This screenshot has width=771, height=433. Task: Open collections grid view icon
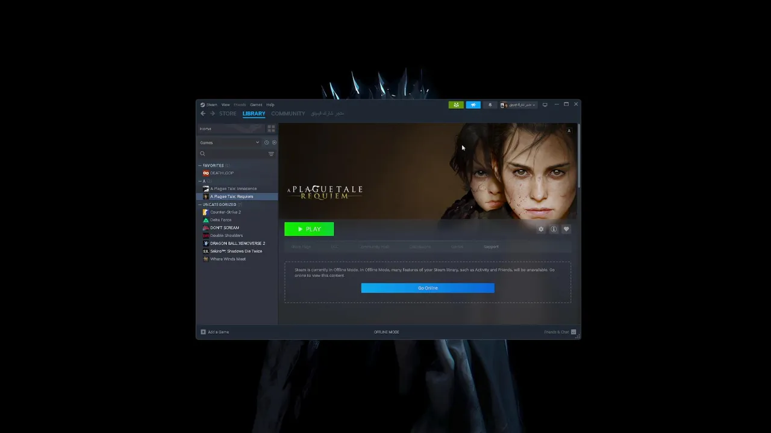click(x=271, y=129)
